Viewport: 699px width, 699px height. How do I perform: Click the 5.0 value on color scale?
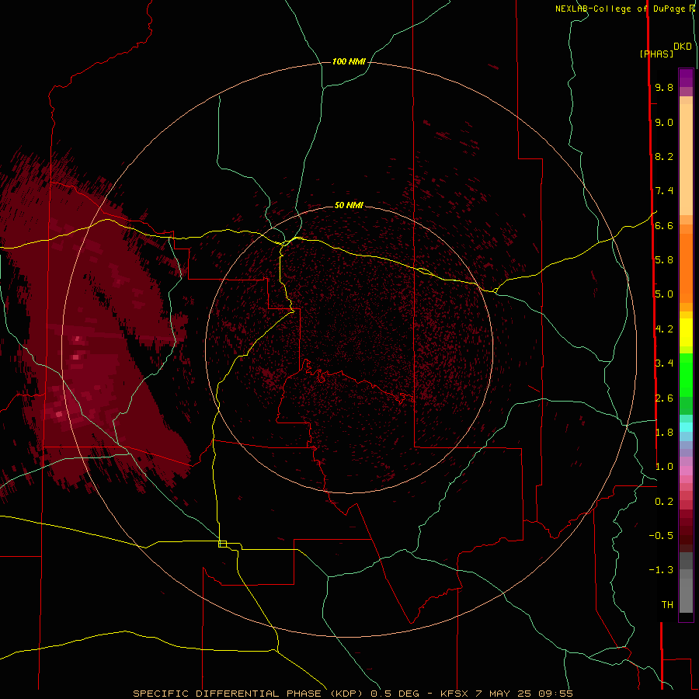[664, 294]
